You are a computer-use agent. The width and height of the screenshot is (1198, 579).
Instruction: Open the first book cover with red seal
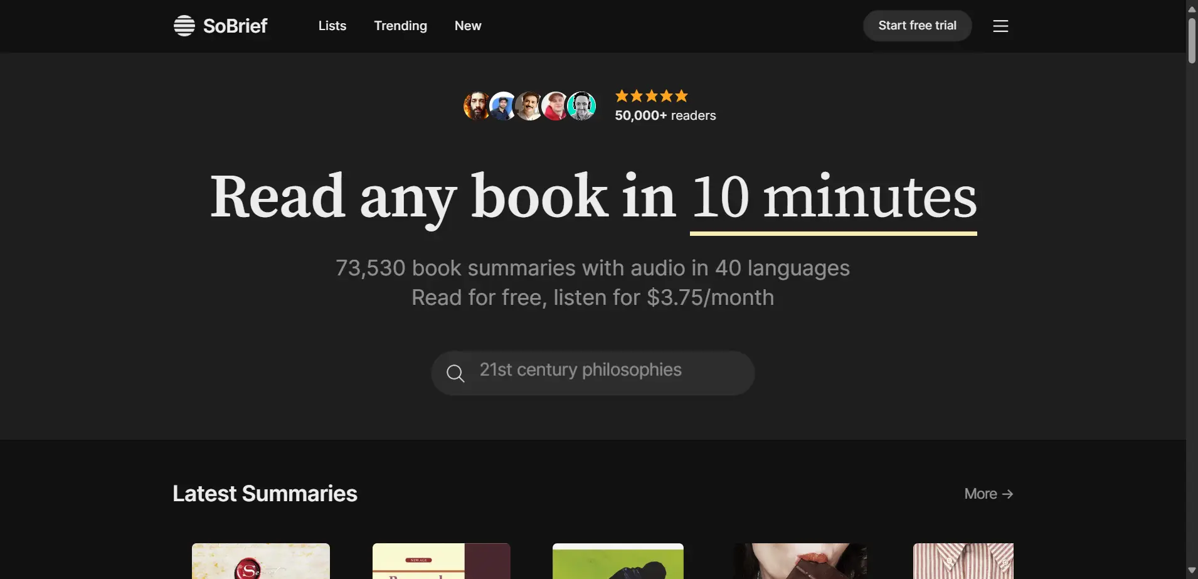click(261, 561)
